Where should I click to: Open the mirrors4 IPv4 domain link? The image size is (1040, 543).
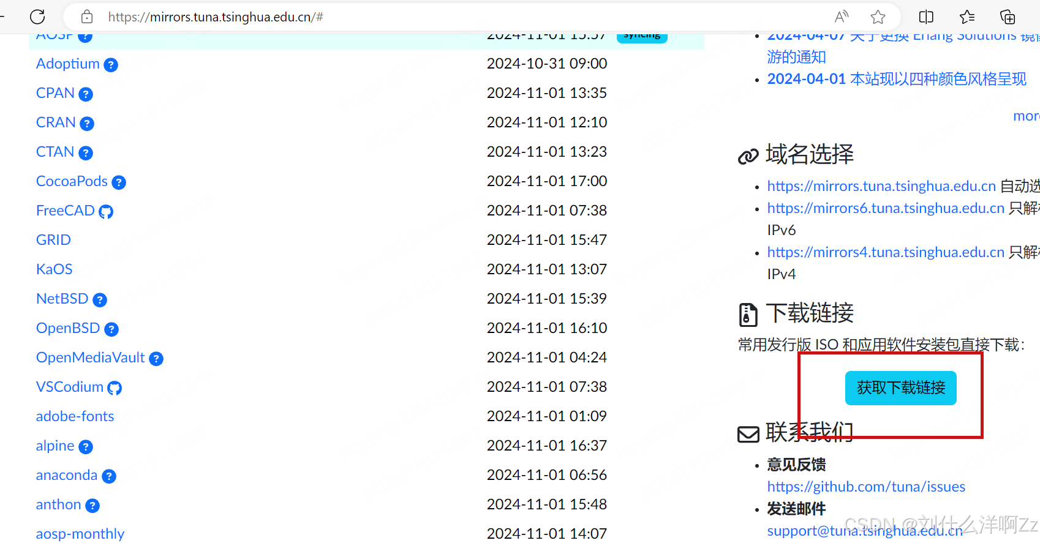click(x=886, y=252)
